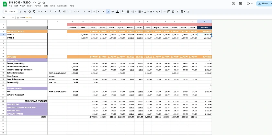This screenshot has height=135, width=272.
Task: Increase font size with plus button
Action: click(99, 11)
